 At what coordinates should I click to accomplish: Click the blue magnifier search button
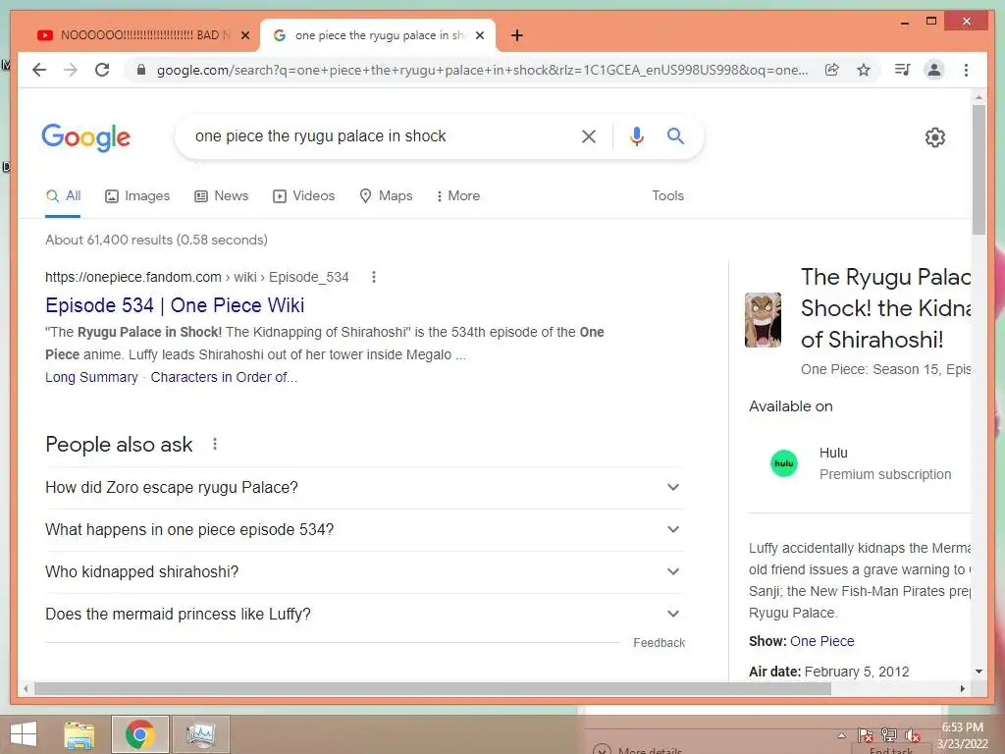[675, 135]
